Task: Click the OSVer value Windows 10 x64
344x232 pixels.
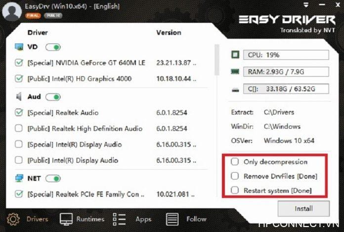Action: (x=289, y=140)
